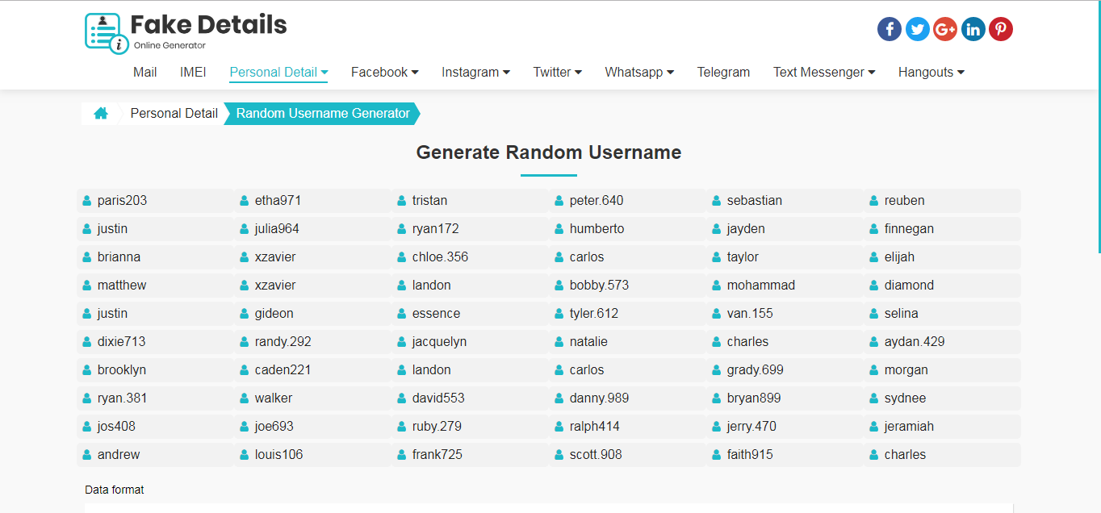Open Personal Detail from the breadcrumb
The width and height of the screenshot is (1101, 513).
[174, 113]
